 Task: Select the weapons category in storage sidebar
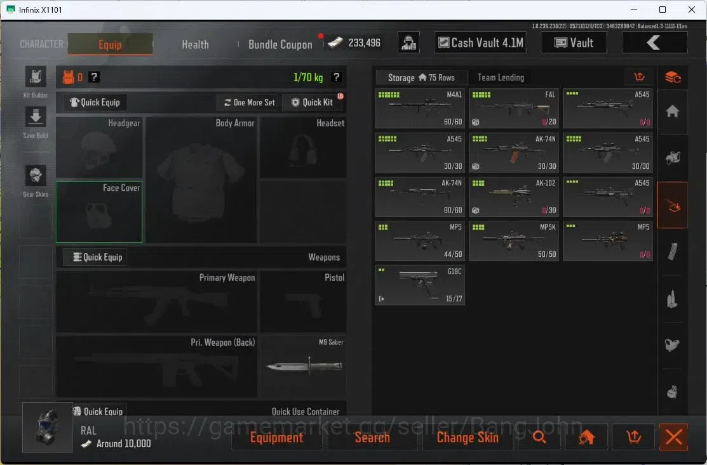(672, 206)
